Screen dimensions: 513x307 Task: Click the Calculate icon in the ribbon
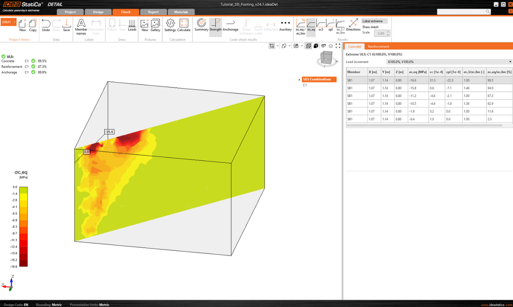pos(183,25)
